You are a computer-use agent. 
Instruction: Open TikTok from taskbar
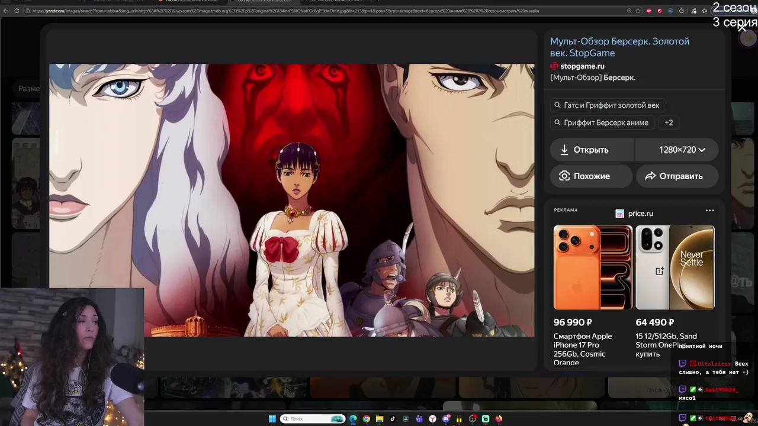pyautogui.click(x=393, y=419)
